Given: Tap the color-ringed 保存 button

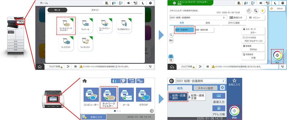Looking at the screenshot, I should [277, 56].
